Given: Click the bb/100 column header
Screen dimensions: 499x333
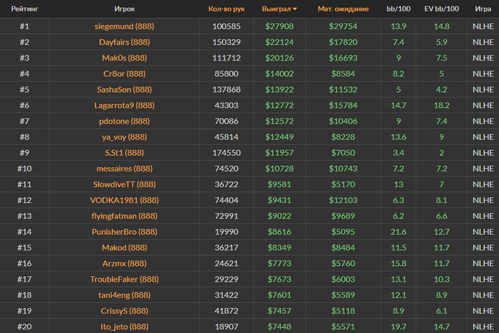Looking at the screenshot, I should point(398,9).
